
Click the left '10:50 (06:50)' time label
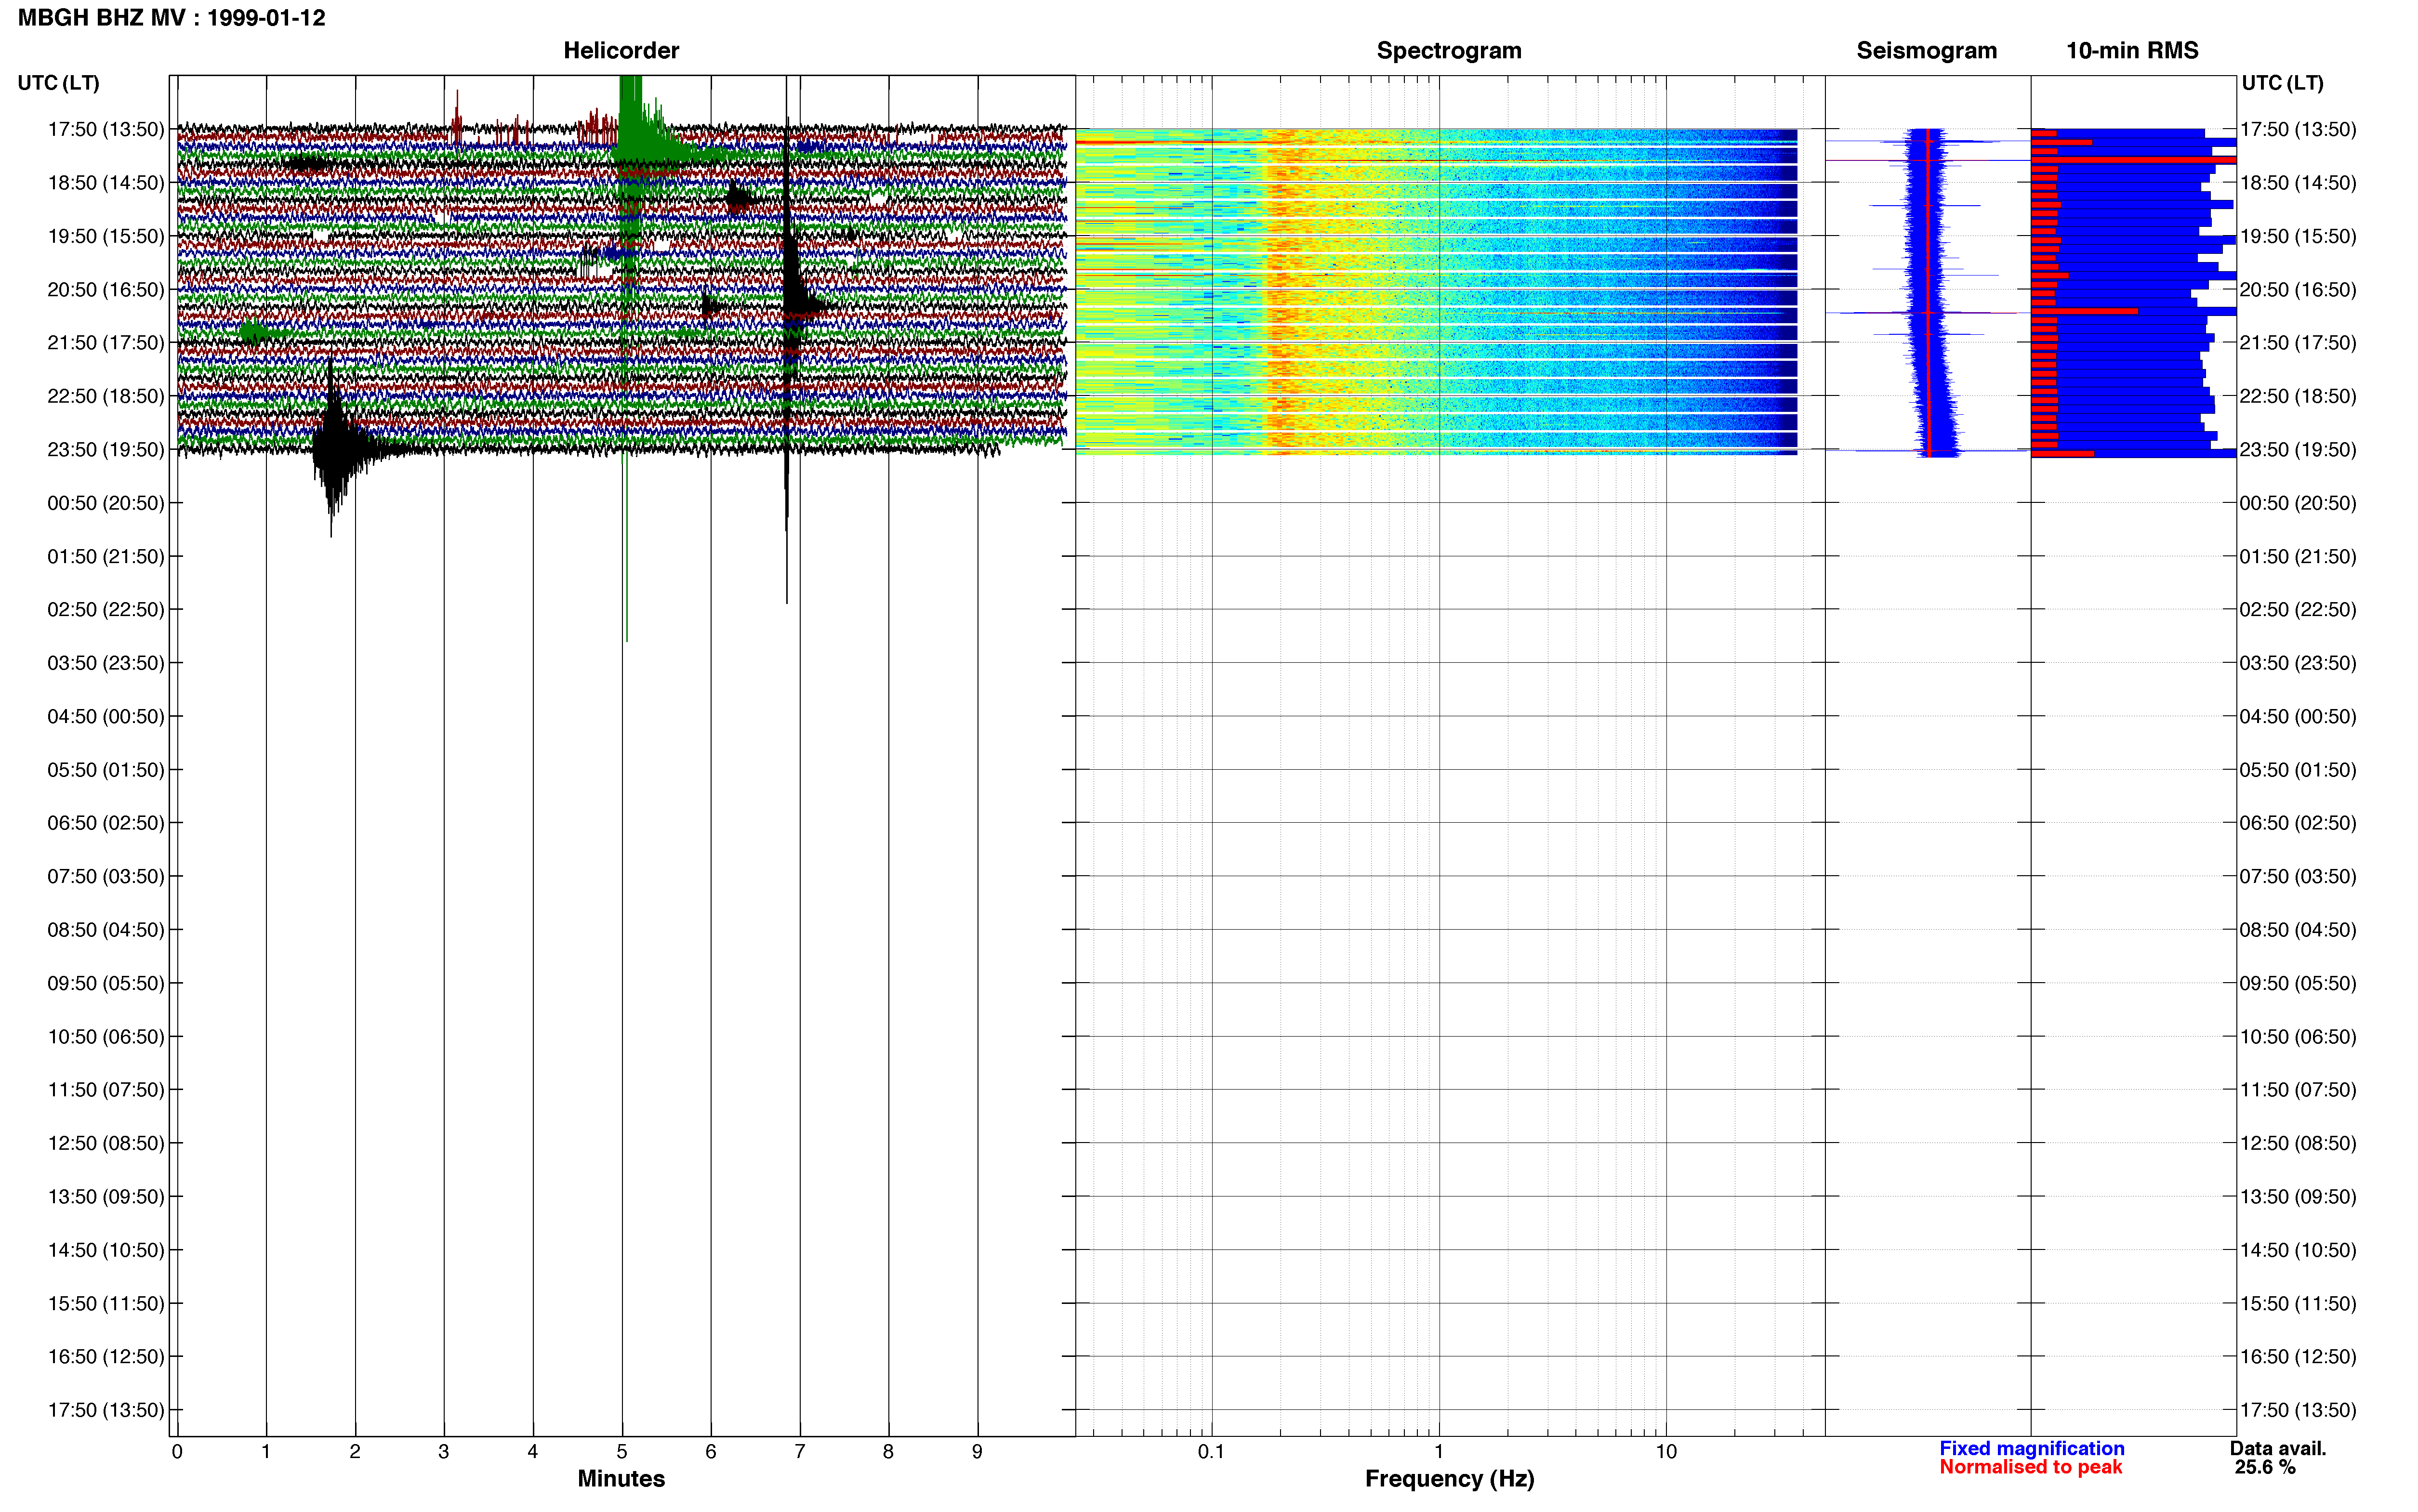pyautogui.click(x=106, y=1037)
